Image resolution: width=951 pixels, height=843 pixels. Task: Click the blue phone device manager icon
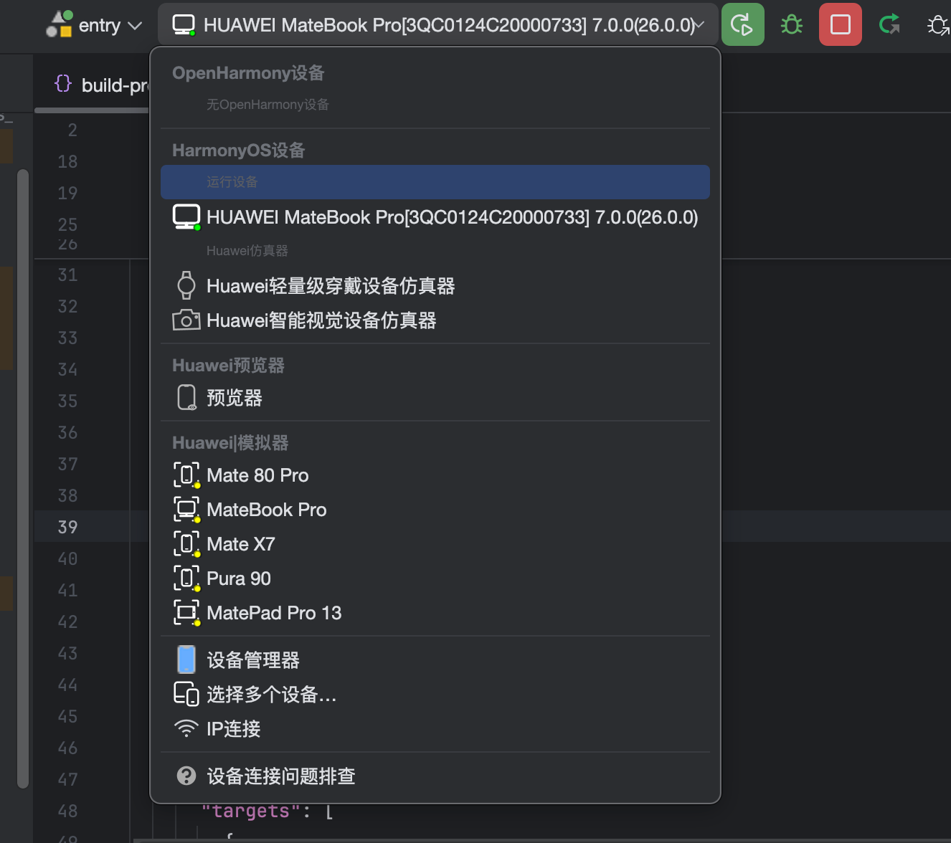point(186,659)
